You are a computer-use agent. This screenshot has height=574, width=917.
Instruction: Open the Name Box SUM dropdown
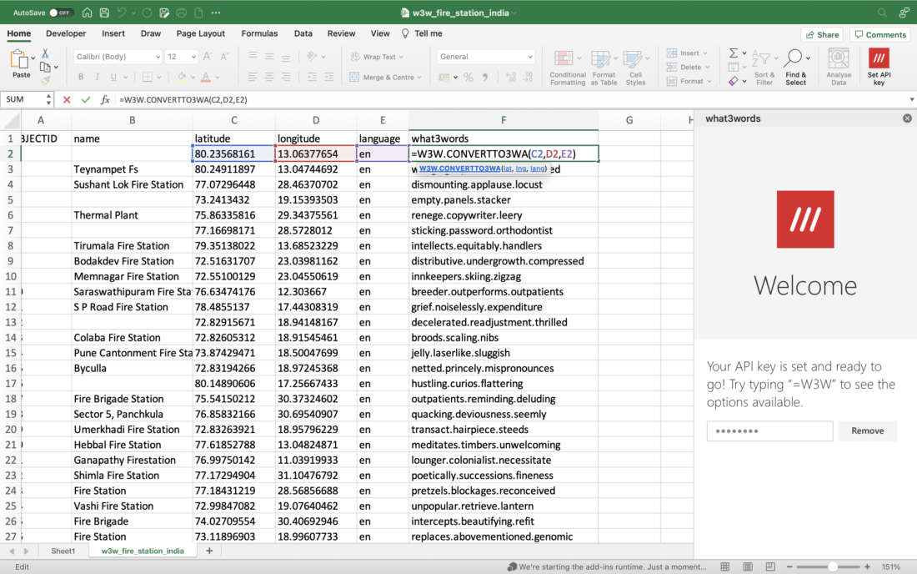[48, 100]
